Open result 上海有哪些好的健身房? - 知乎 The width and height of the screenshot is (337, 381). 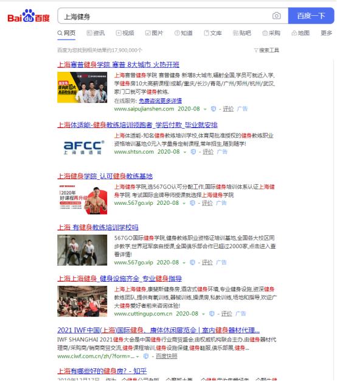[102, 371]
